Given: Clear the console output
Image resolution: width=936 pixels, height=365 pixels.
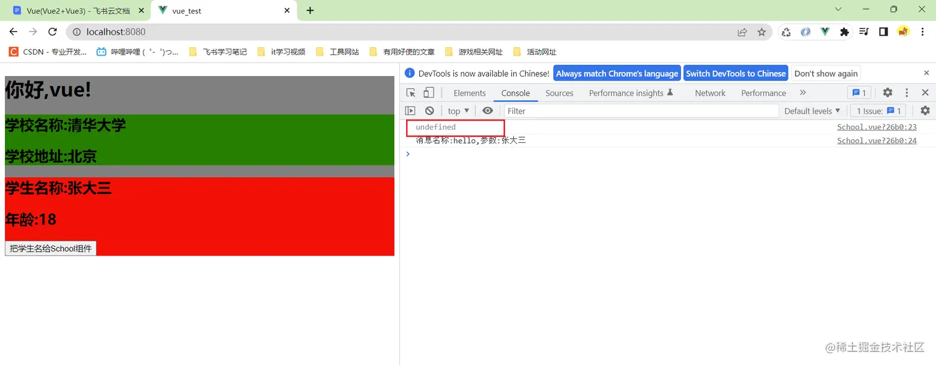Looking at the screenshot, I should point(430,111).
